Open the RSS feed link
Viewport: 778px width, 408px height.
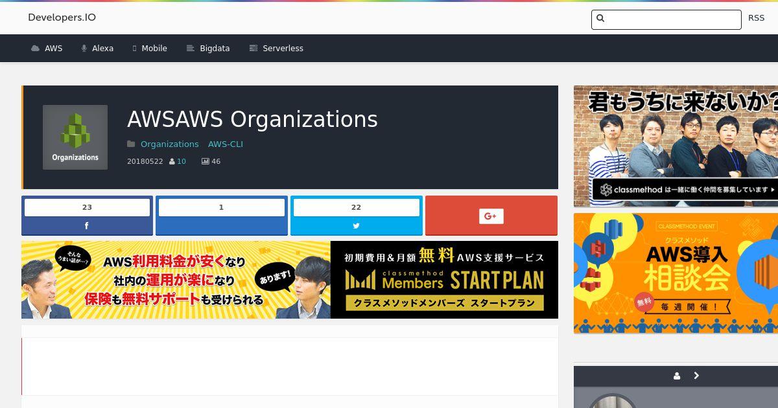(756, 18)
